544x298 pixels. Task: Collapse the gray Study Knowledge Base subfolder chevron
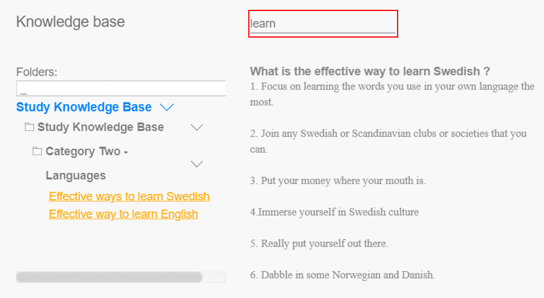pyautogui.click(x=197, y=127)
